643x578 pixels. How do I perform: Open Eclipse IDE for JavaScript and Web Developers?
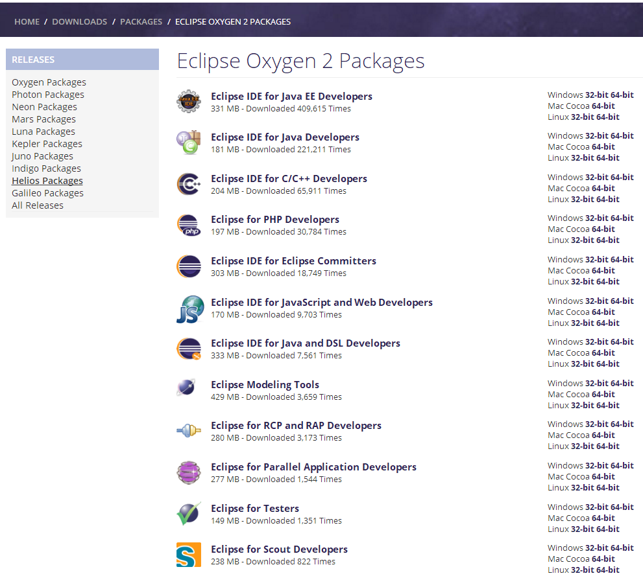point(322,303)
